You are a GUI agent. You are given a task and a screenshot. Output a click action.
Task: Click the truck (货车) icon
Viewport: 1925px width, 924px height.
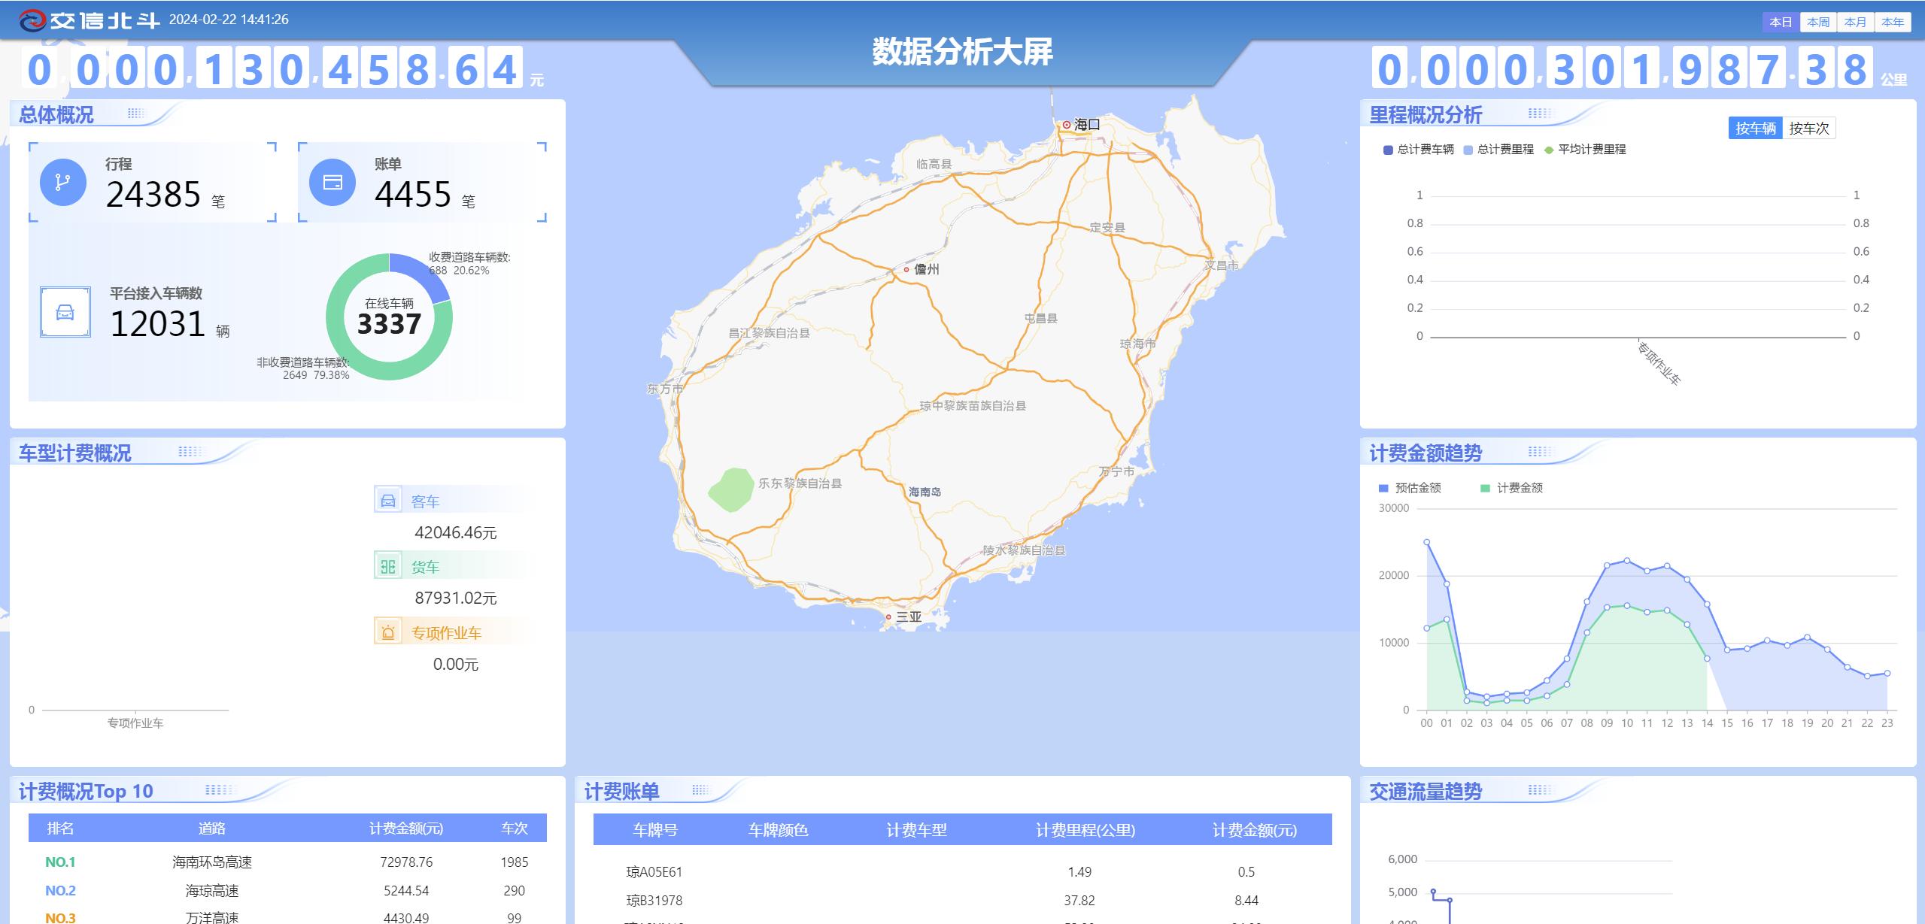point(388,566)
